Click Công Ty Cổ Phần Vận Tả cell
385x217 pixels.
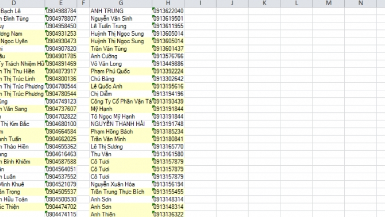(x=121, y=101)
